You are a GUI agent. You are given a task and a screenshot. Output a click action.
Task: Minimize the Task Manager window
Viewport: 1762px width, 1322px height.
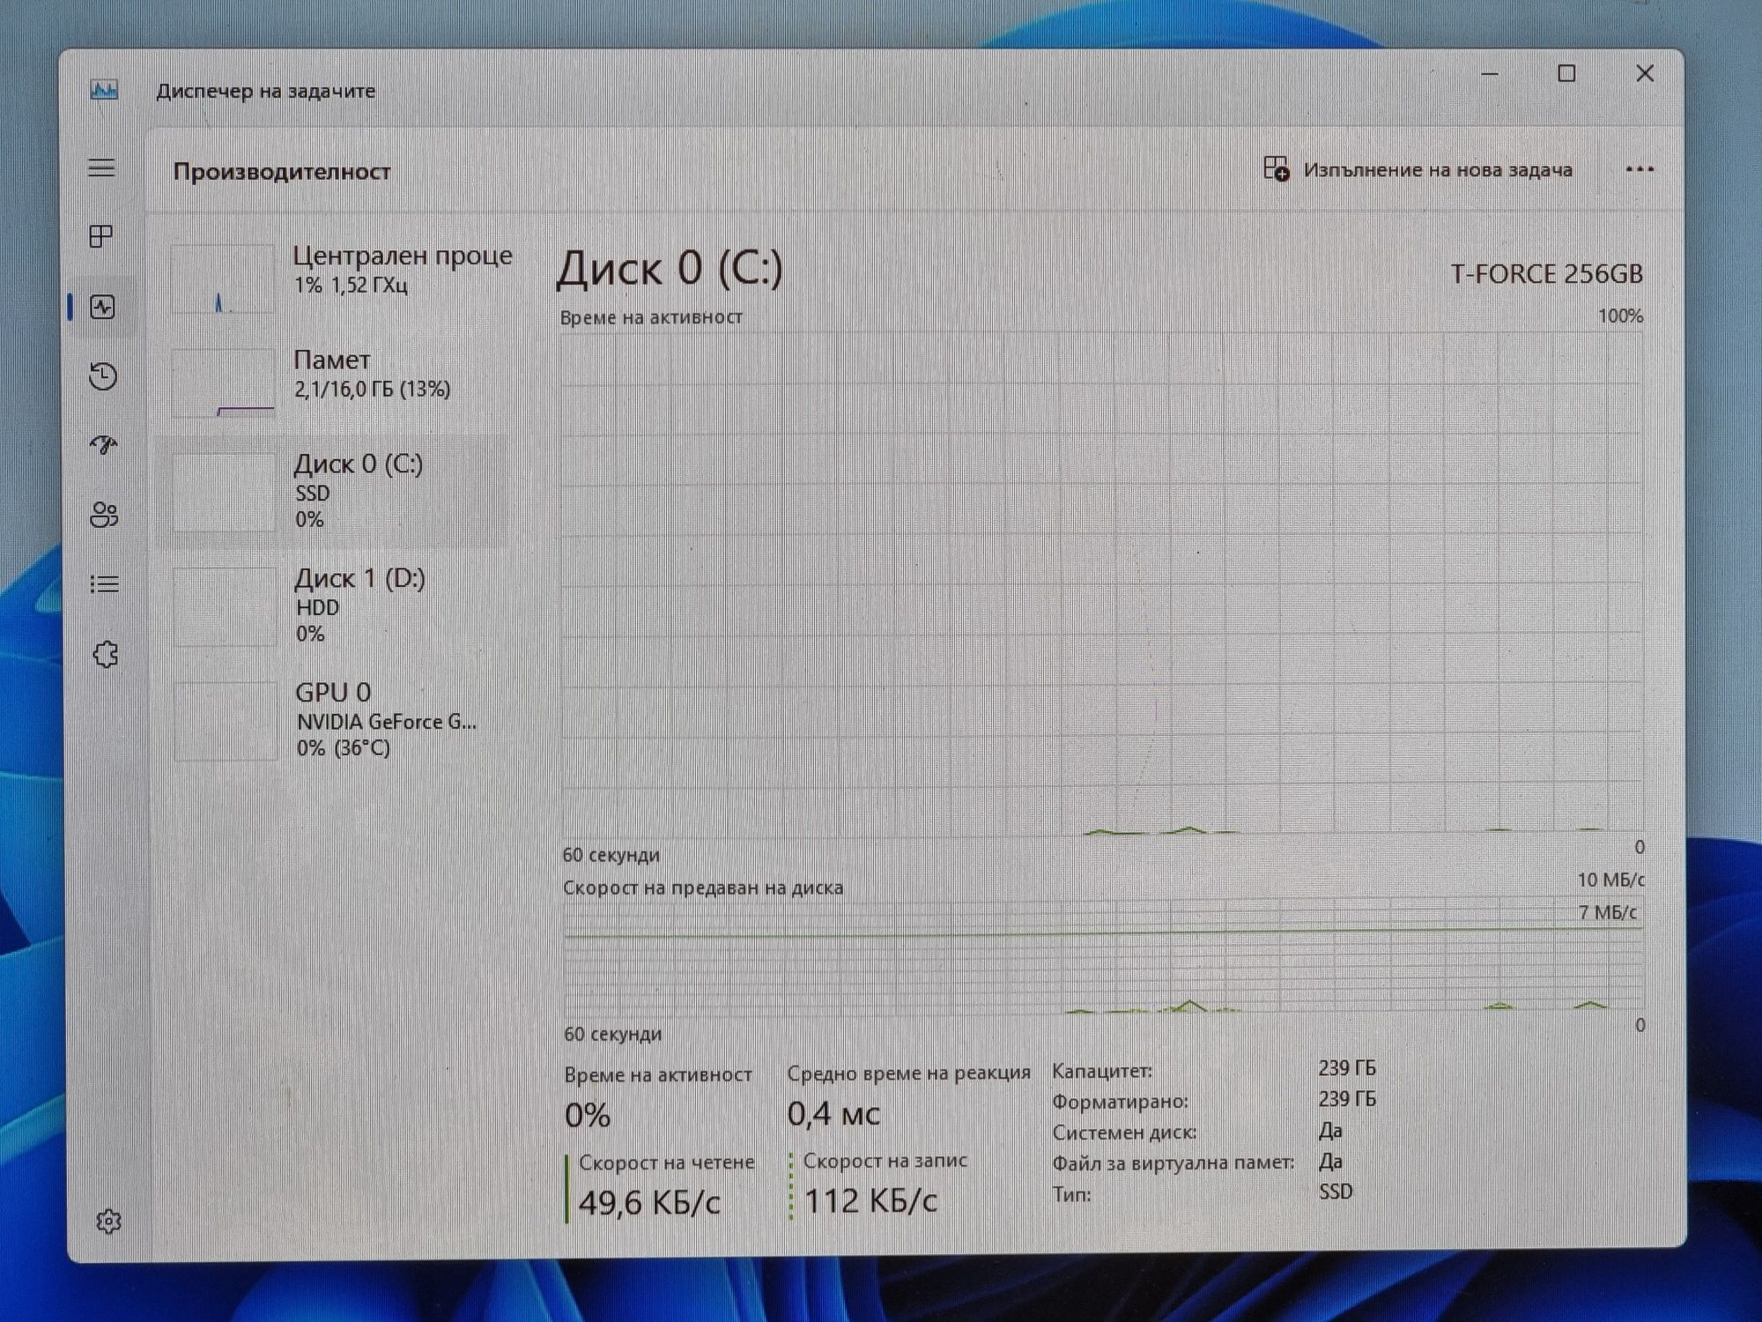[x=1490, y=74]
